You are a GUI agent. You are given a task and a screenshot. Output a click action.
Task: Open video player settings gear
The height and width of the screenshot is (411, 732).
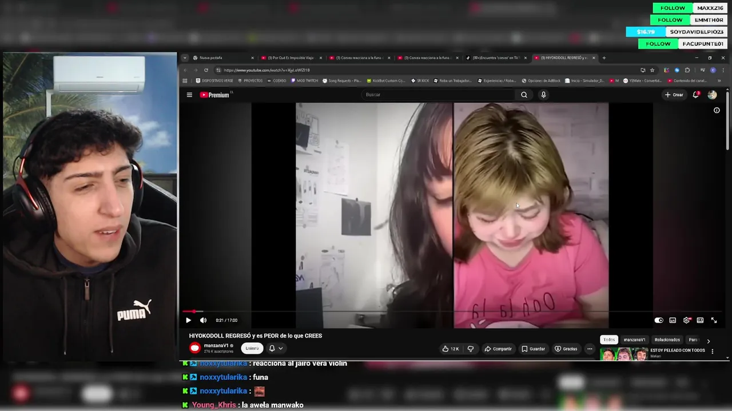[686, 320]
